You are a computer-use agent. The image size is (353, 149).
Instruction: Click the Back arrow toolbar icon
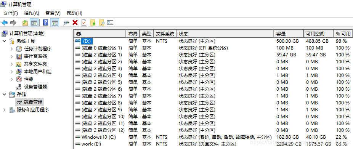(5, 22)
